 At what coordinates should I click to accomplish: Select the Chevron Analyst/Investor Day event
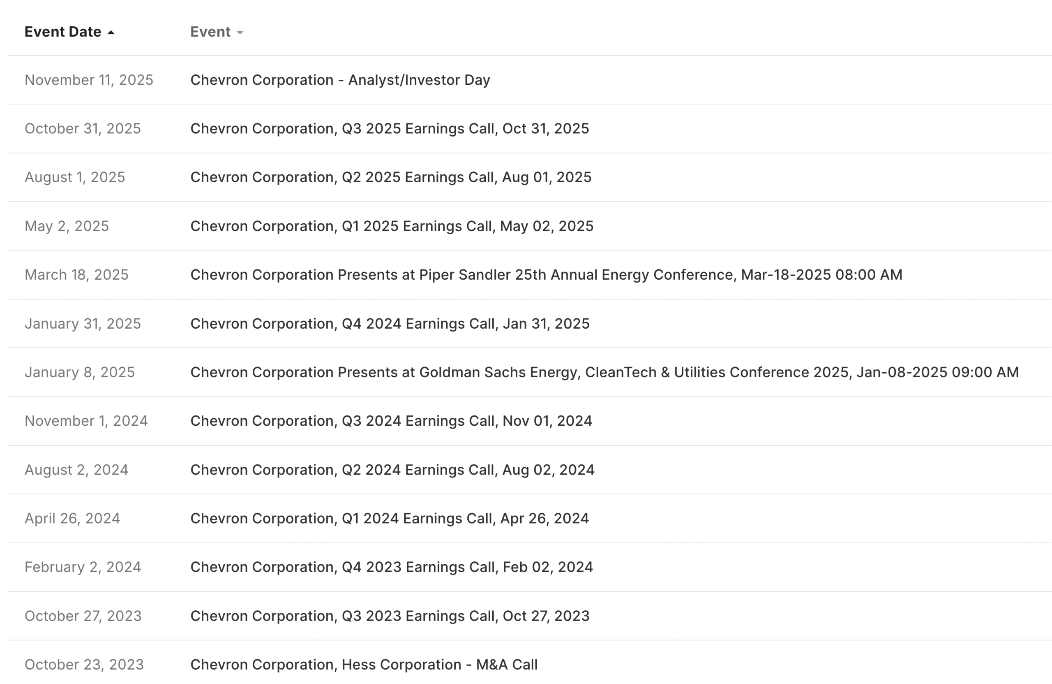[x=340, y=80]
